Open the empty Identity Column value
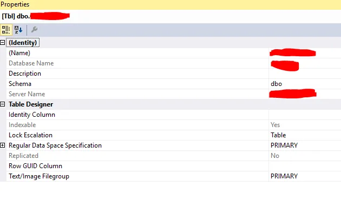 305,115
